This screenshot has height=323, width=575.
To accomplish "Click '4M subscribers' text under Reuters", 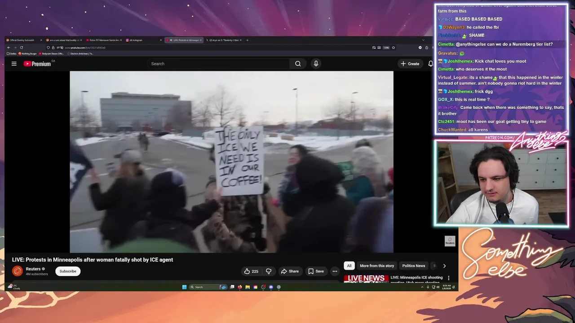I will coord(37,274).
